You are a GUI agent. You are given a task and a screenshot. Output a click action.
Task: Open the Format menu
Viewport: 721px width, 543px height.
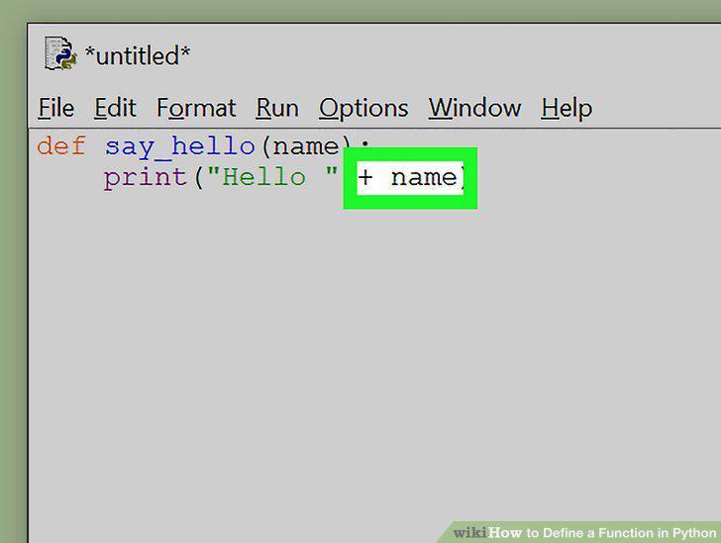196,109
